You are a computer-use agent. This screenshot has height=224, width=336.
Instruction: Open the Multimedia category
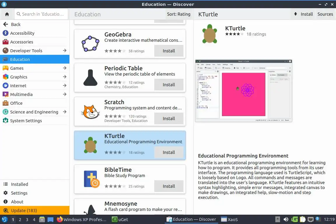[x=35, y=94]
